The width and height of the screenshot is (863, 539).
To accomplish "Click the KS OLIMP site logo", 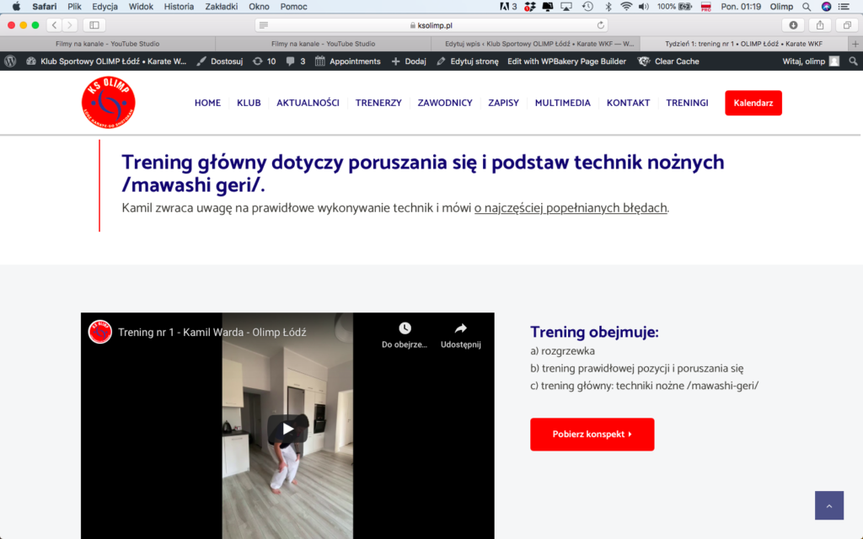I will (109, 103).
